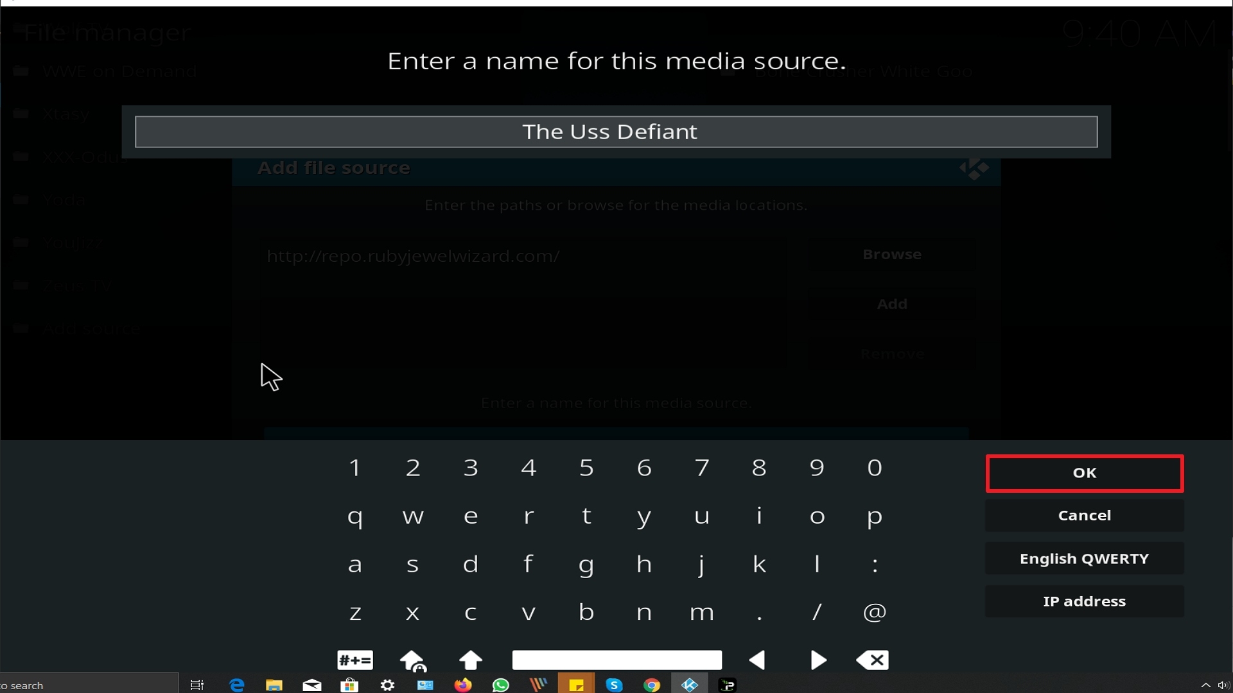This screenshot has height=693, width=1233.
Task: Tap the forward slash key
Action: pos(817,612)
